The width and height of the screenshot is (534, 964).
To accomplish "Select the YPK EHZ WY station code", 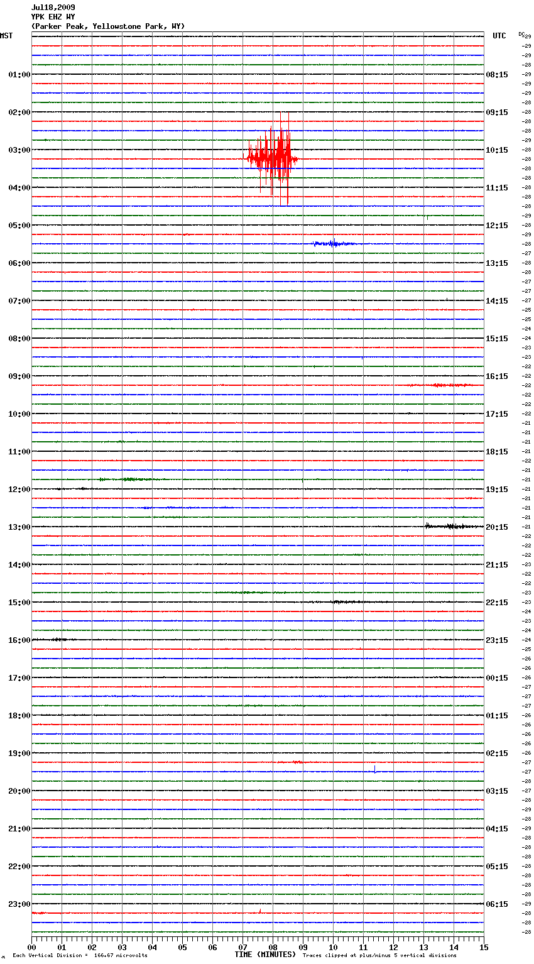I will (53, 17).
